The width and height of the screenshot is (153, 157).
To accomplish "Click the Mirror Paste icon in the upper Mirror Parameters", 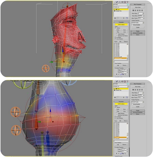I will (x=133, y=10).
